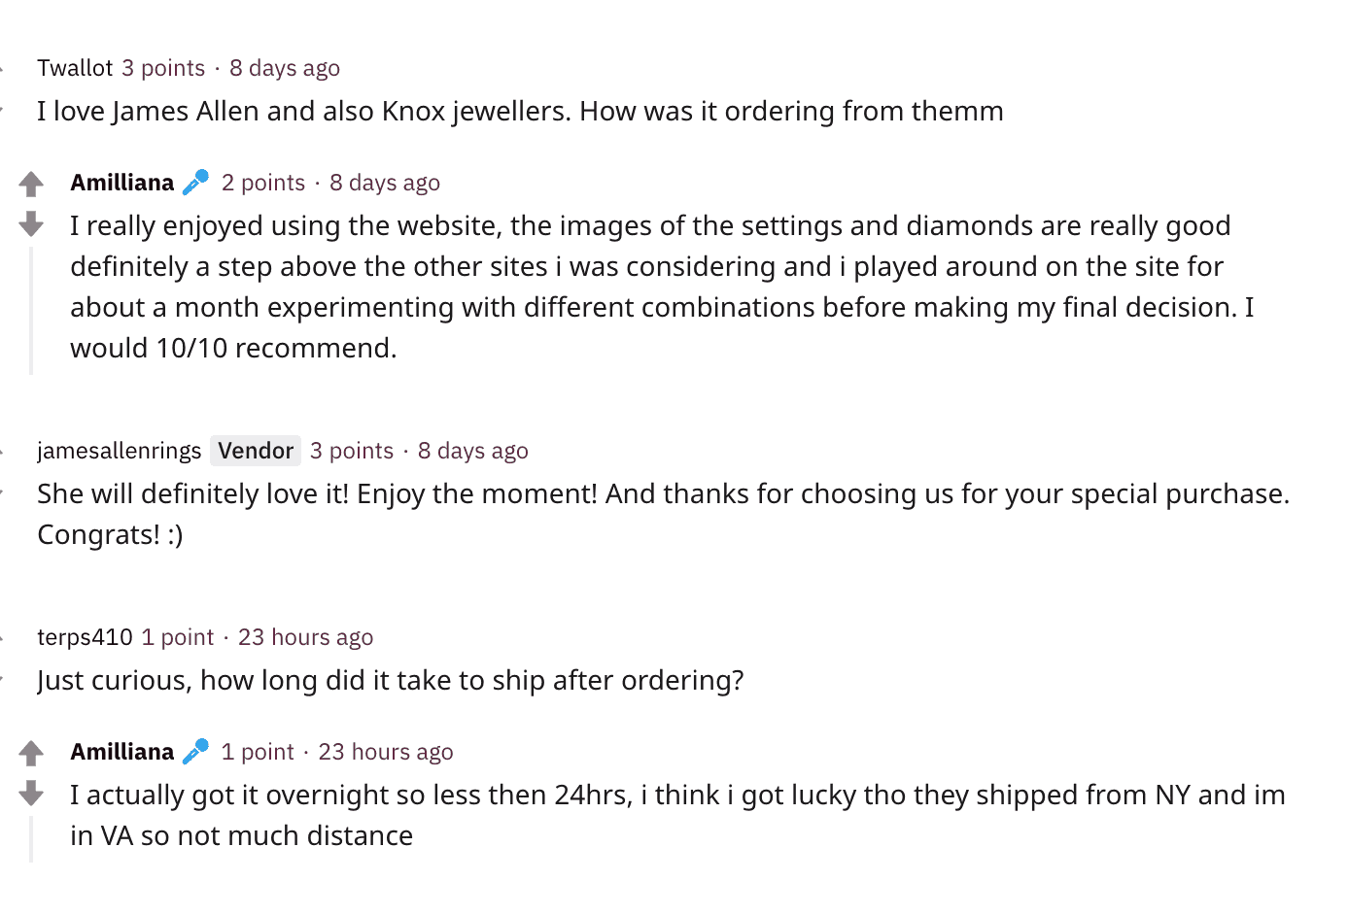
Task: Downvote Amilliana's 10/10 recommend comment
Action: [x=31, y=224]
